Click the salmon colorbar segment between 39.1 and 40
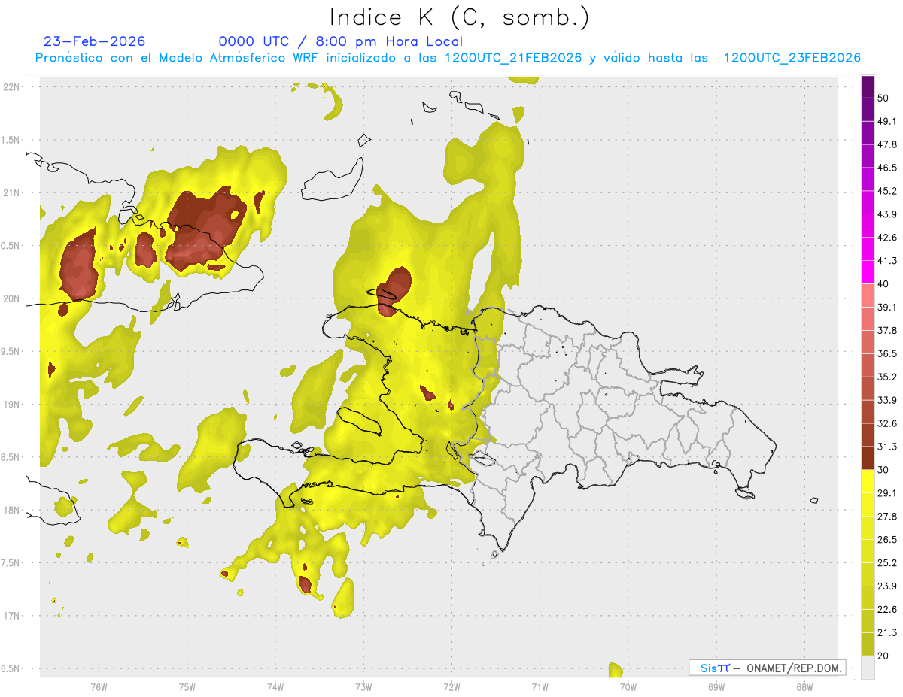The image size is (903, 697). [x=868, y=295]
